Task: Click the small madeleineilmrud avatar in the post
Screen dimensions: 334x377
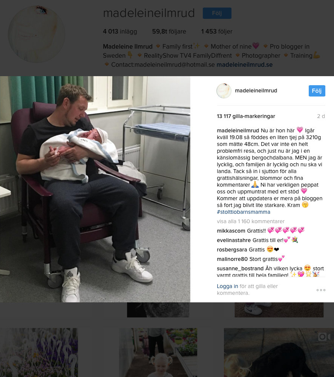Action: point(224,90)
